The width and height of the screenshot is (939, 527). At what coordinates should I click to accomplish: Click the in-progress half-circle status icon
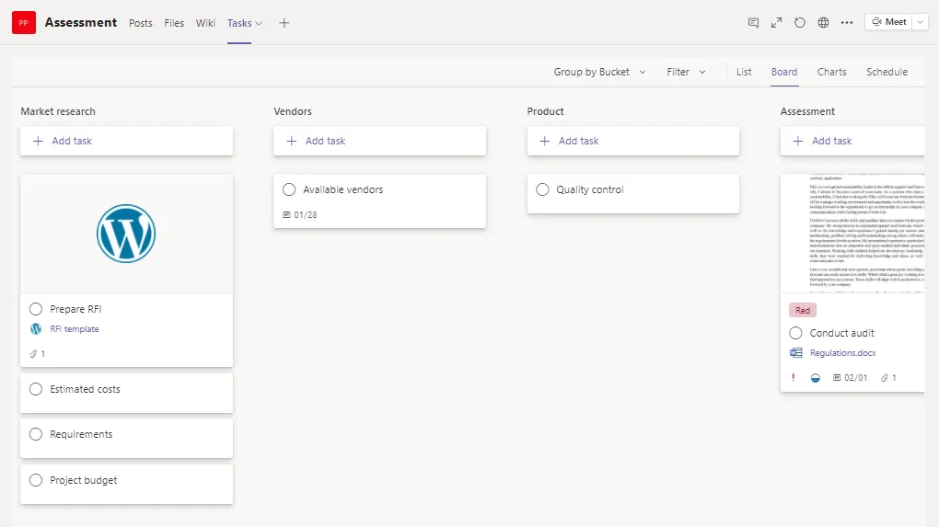815,378
